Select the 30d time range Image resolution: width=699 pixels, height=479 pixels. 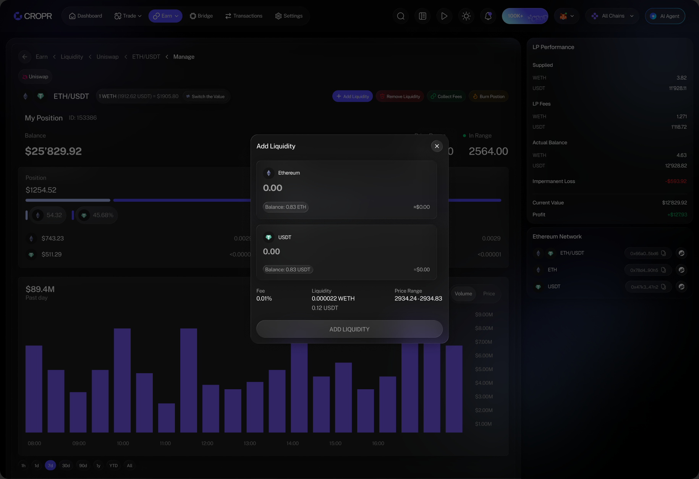click(x=66, y=466)
